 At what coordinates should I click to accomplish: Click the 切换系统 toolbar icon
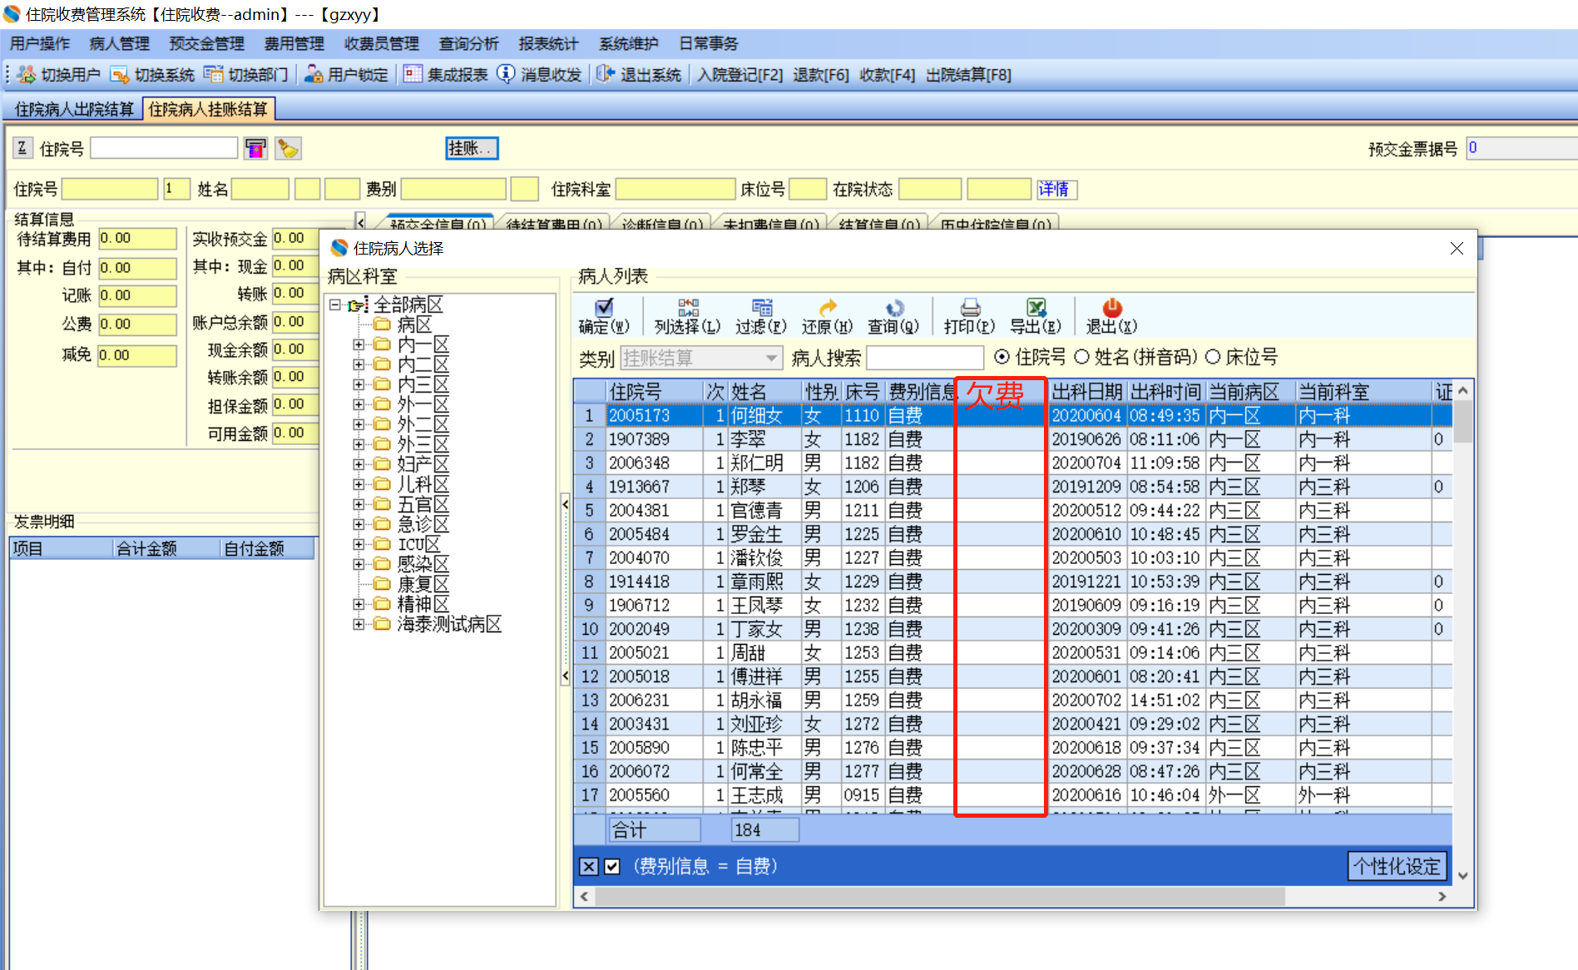(152, 75)
